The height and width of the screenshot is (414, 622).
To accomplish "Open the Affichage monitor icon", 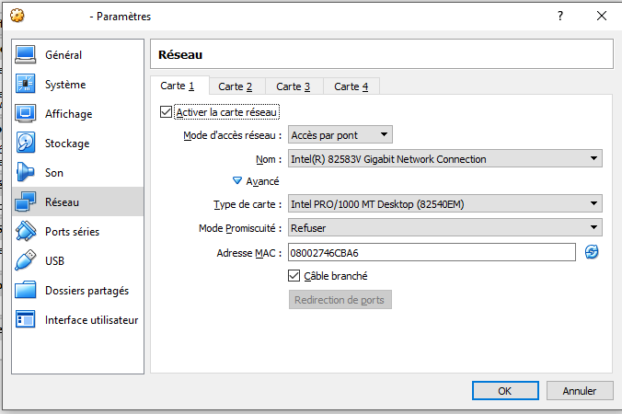I will tap(26, 114).
